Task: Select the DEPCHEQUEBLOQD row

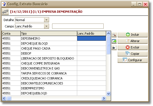Action: [54, 93]
